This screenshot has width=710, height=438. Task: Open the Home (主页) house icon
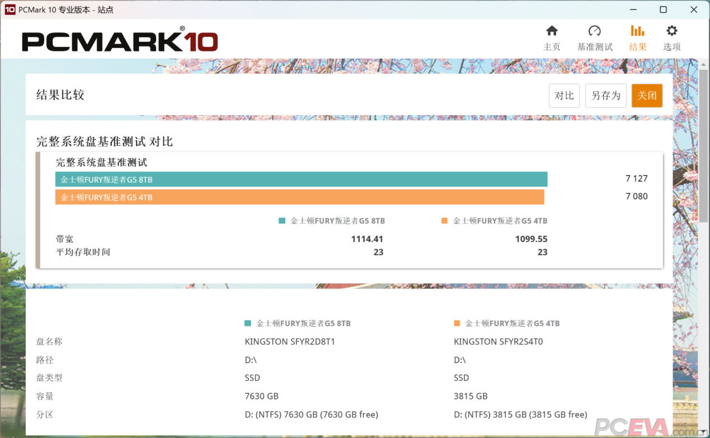[x=552, y=31]
